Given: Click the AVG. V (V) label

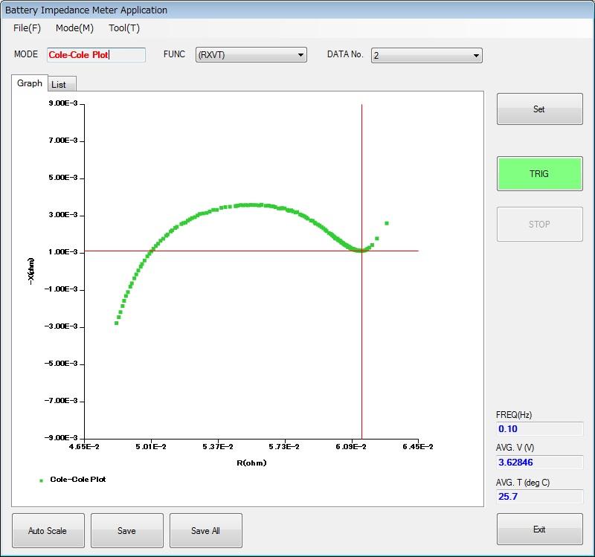Looking at the screenshot, I should click(515, 448).
